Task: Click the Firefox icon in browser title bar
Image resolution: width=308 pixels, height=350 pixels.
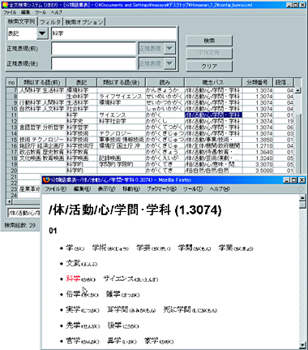Action: pos(46,179)
